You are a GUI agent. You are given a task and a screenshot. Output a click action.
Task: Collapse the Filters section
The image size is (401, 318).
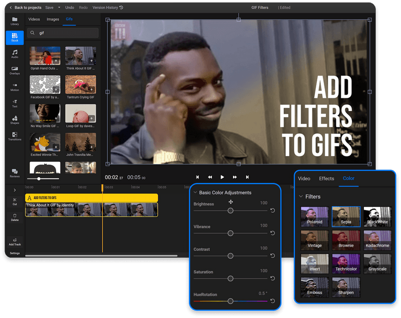coord(301,197)
